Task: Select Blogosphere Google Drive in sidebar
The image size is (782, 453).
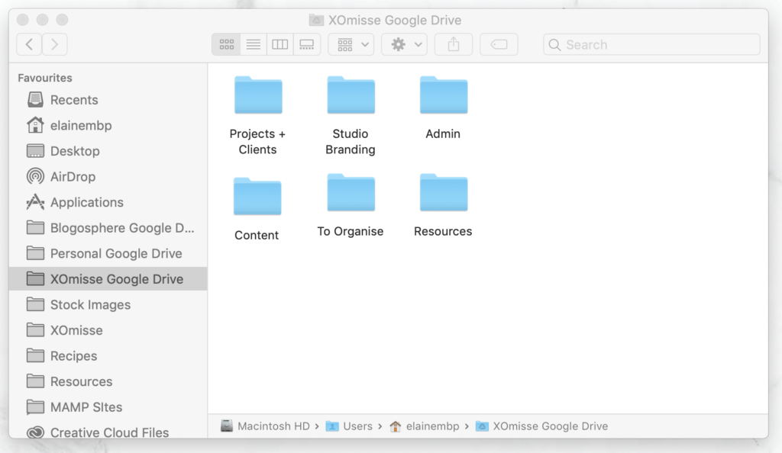Action: pos(108,228)
